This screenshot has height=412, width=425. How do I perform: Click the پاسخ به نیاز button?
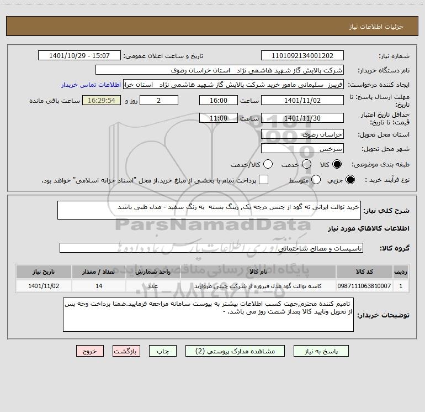tap(321, 351)
